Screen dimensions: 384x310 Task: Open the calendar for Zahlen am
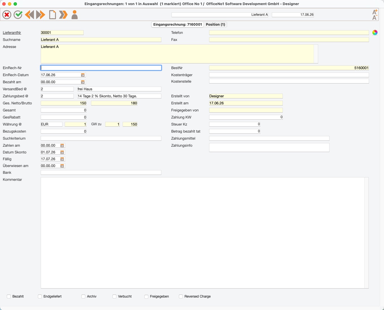[x=62, y=146]
